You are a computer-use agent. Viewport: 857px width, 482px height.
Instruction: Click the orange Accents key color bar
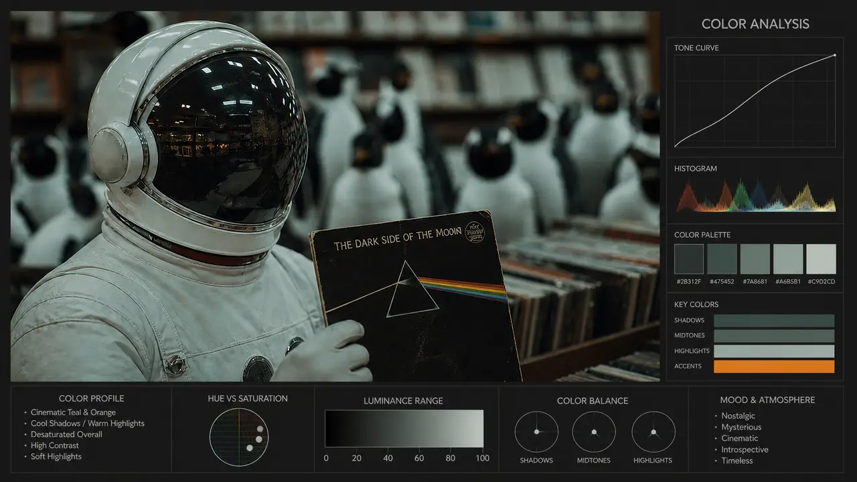tap(774, 366)
